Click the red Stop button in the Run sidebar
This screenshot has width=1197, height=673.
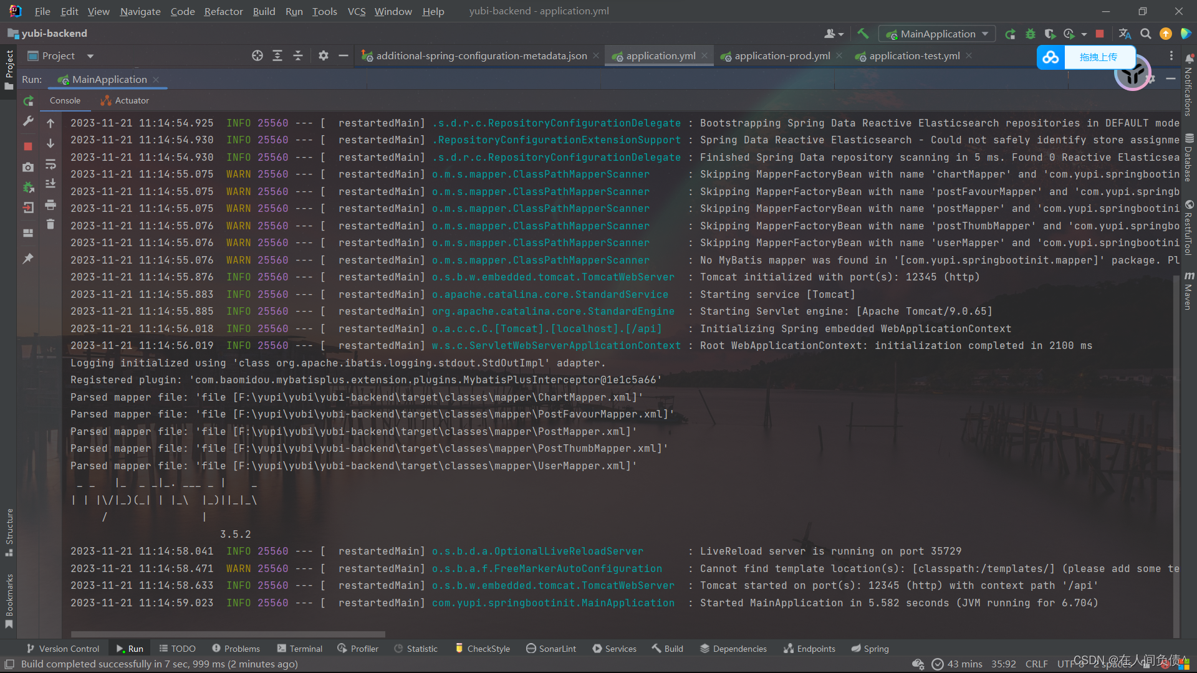[28, 146]
